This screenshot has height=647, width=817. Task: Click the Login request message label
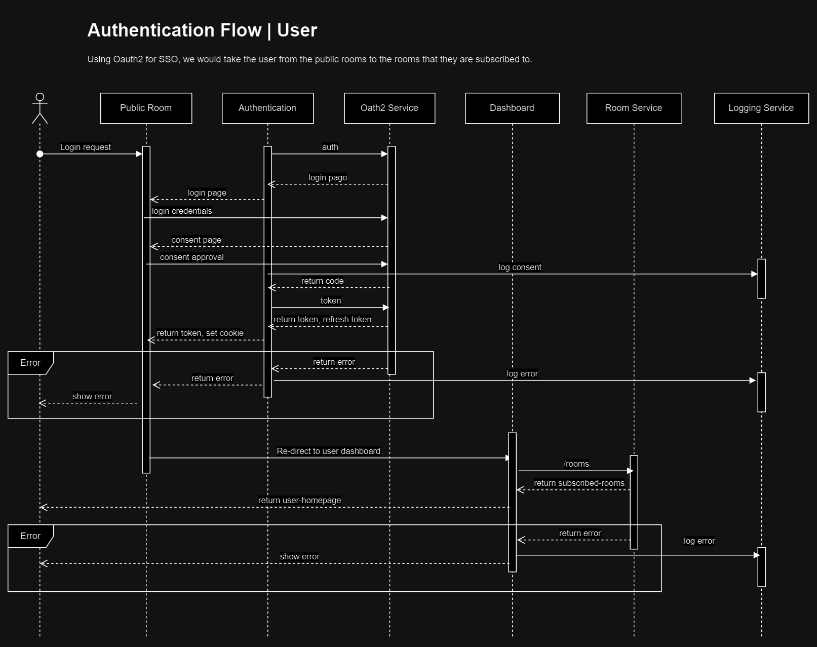85,147
